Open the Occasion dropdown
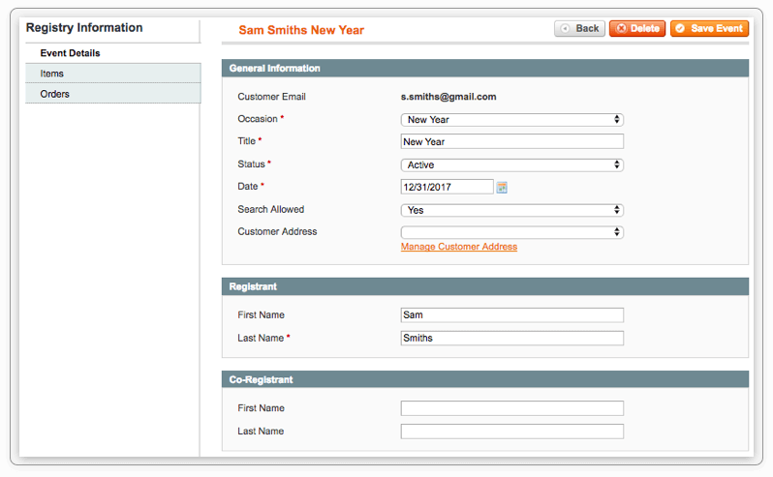 tap(512, 120)
